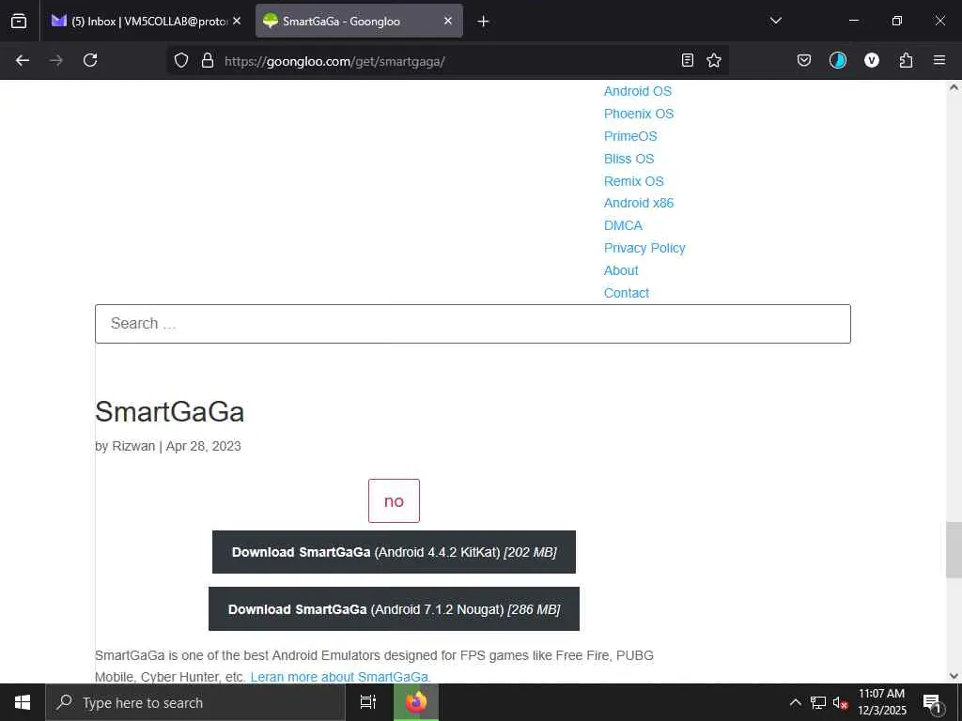This screenshot has width=962, height=721.
Task: Open the tracking protection shield icon
Action: point(181,60)
